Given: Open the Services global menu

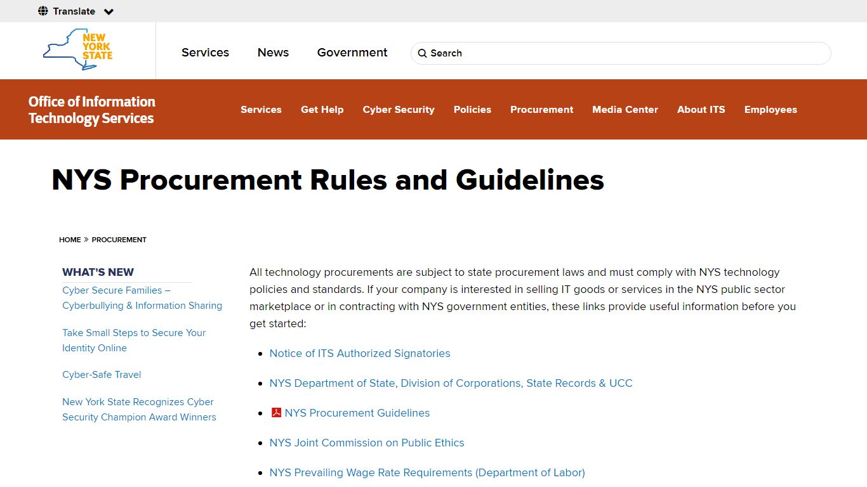Looking at the screenshot, I should click(205, 53).
